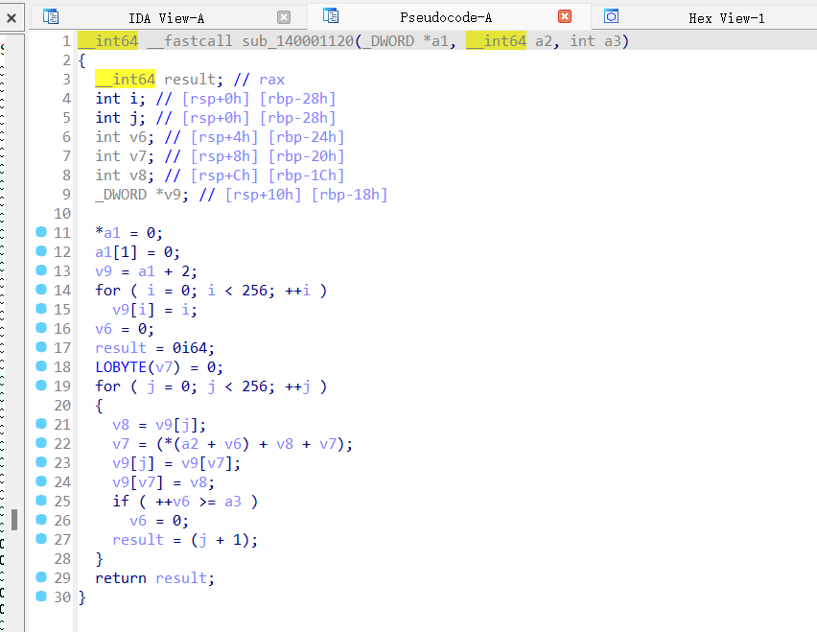Click the Hex View-1 tab icon
The image size is (817, 632).
click(611, 16)
